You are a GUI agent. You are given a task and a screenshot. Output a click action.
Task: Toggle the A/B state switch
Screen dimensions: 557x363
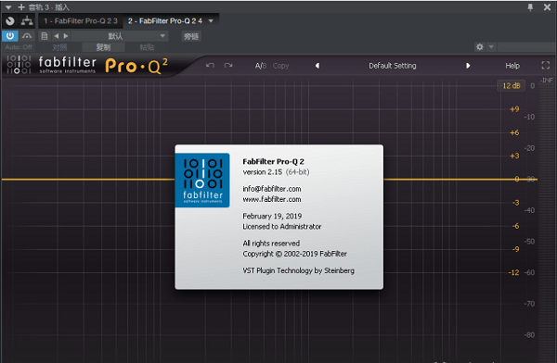coord(260,66)
